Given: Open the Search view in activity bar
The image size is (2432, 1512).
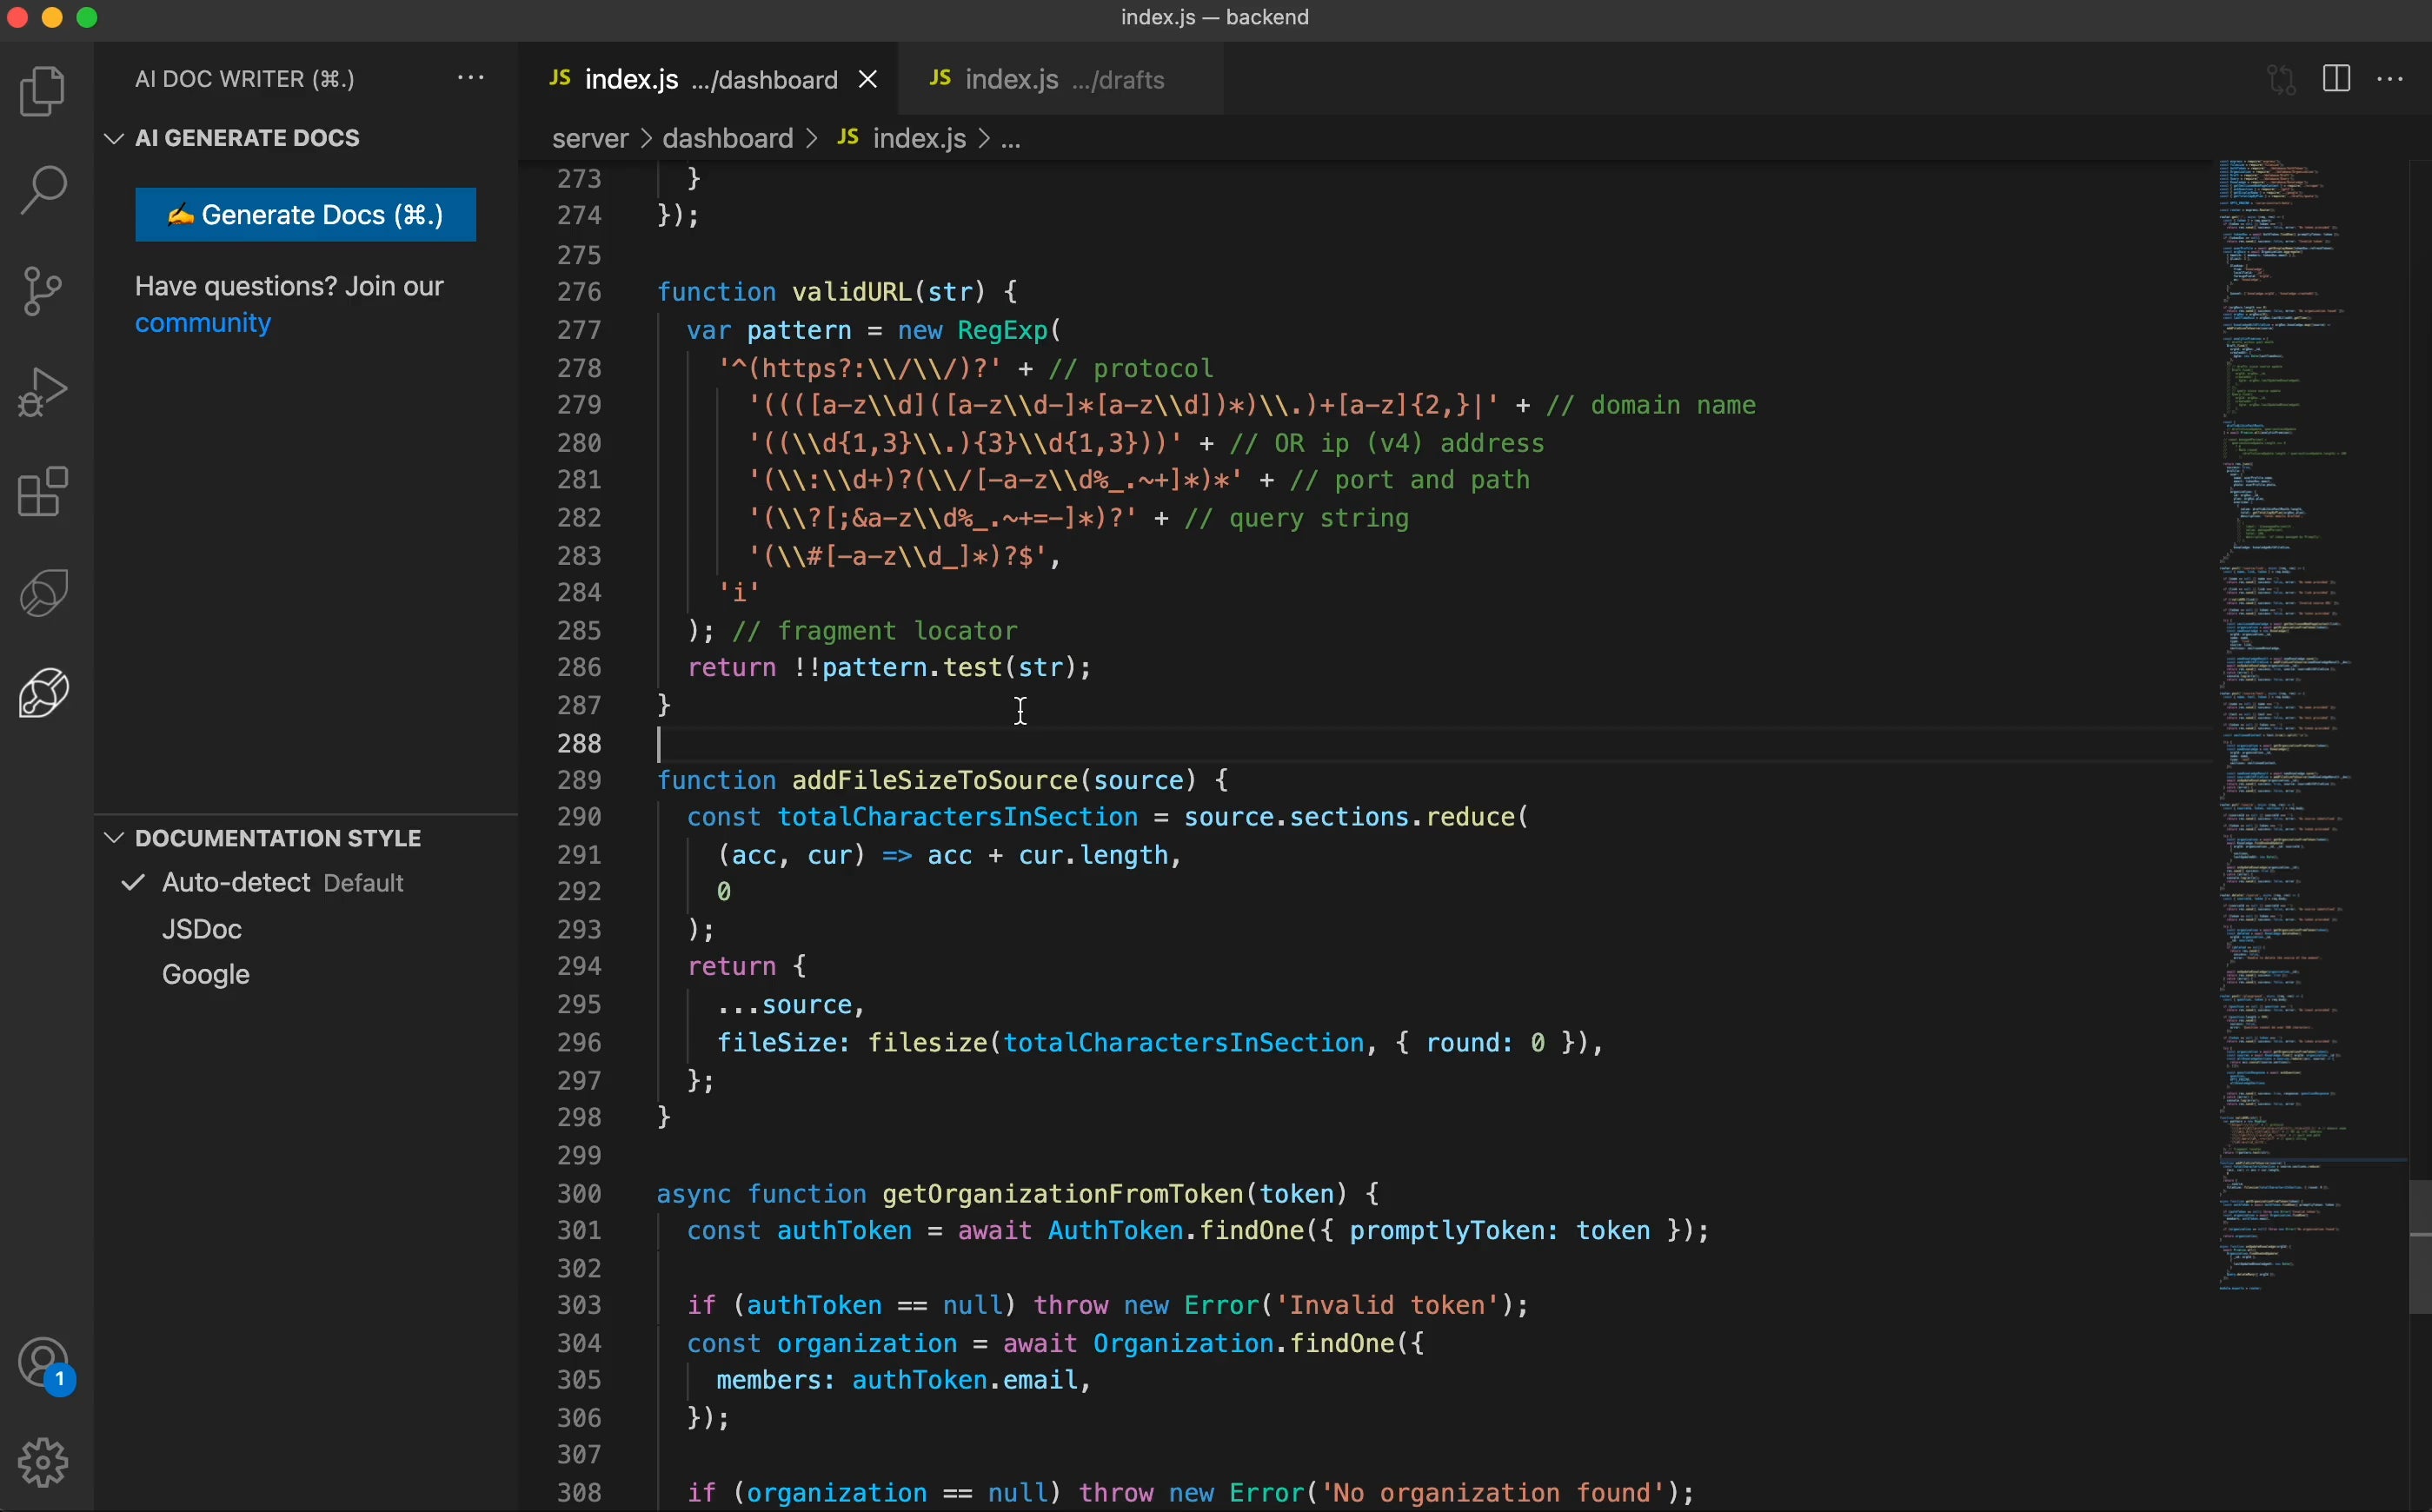Looking at the screenshot, I should point(43,190).
